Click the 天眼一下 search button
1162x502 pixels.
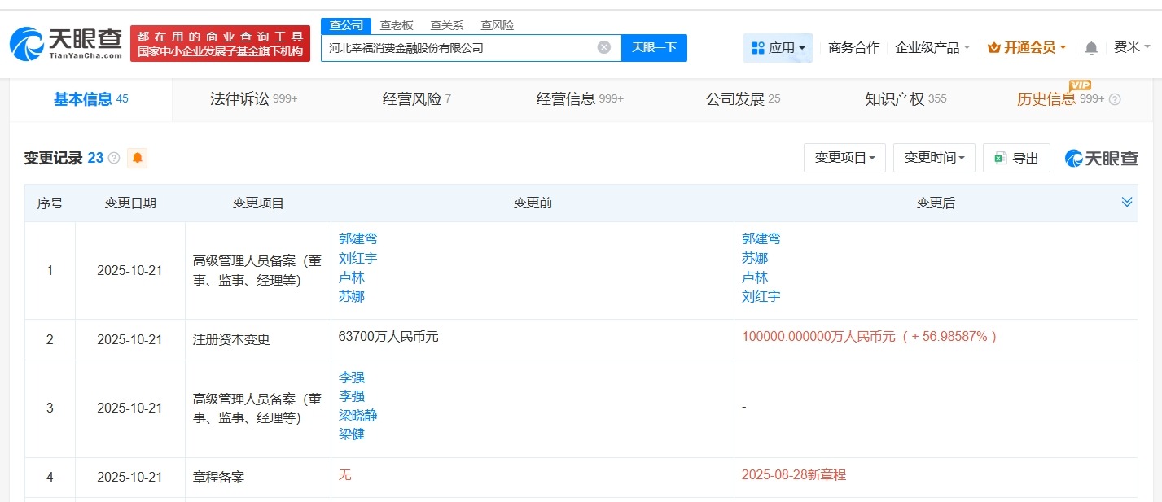coord(654,47)
